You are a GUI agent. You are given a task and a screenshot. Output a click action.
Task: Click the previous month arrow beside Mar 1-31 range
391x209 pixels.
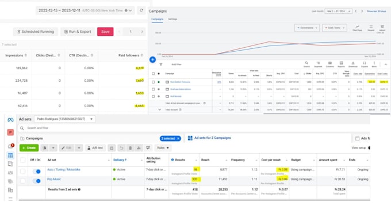coord(356,12)
